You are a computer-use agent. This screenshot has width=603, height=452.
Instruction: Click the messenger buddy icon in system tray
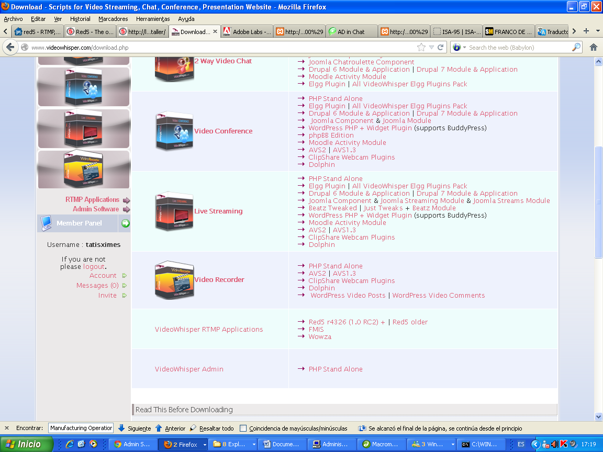click(x=546, y=444)
